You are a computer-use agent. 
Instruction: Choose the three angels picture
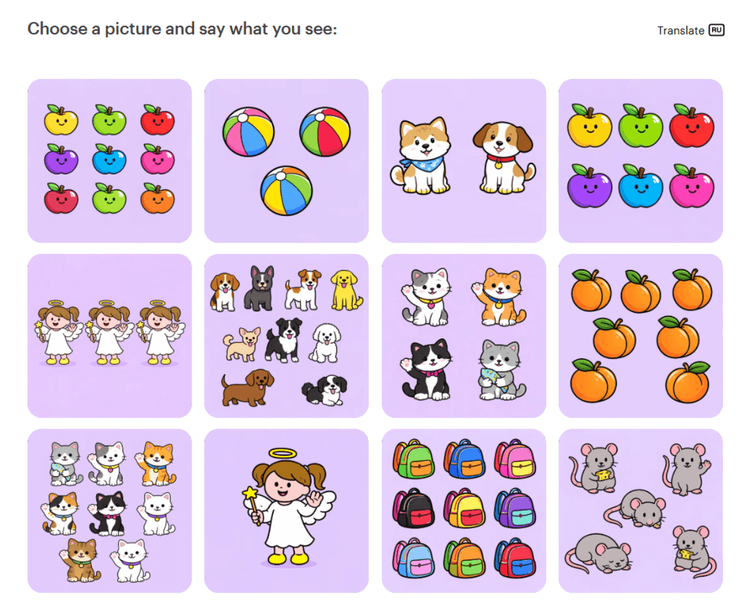coord(110,336)
